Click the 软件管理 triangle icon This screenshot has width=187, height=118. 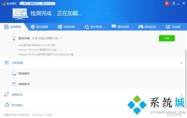coord(87,27)
